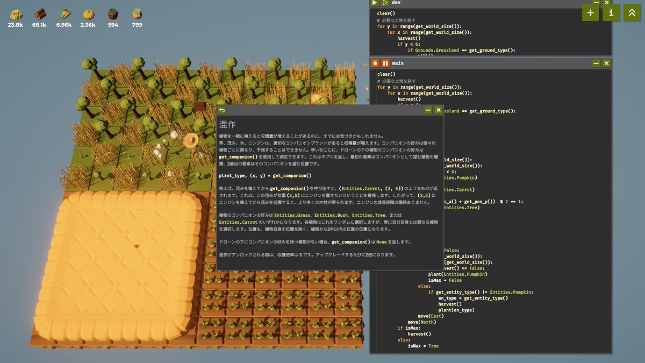
Task: Click the hay bale resource icon
Action: point(15,14)
